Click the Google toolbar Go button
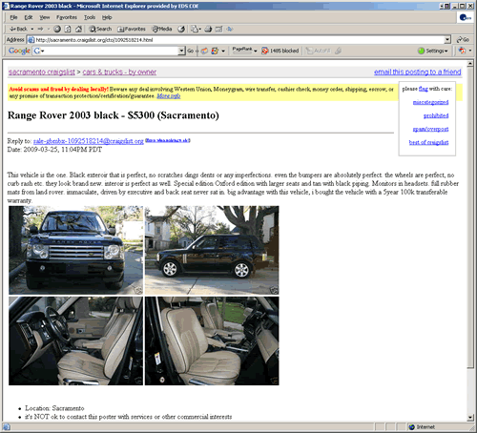Image resolution: width=477 pixels, height=433 pixels. pos(190,51)
